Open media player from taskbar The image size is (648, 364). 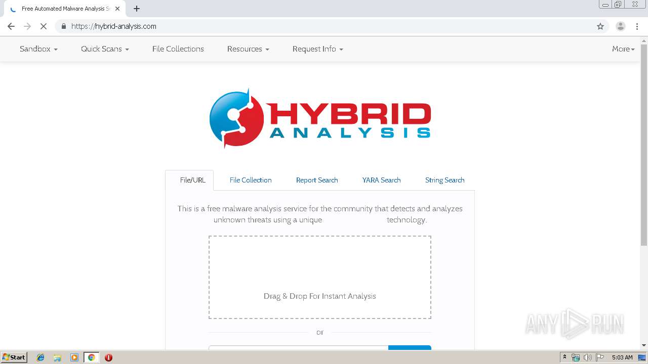click(x=74, y=357)
